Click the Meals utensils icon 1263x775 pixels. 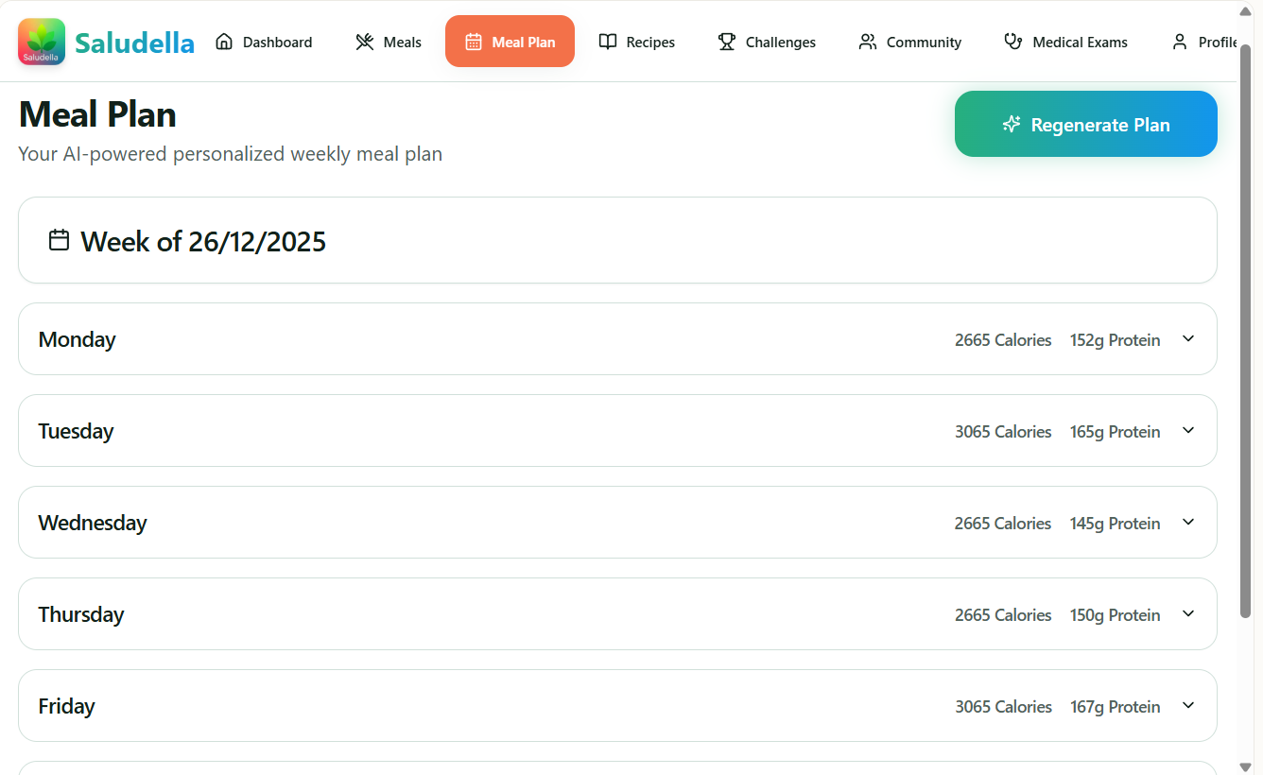tap(365, 42)
